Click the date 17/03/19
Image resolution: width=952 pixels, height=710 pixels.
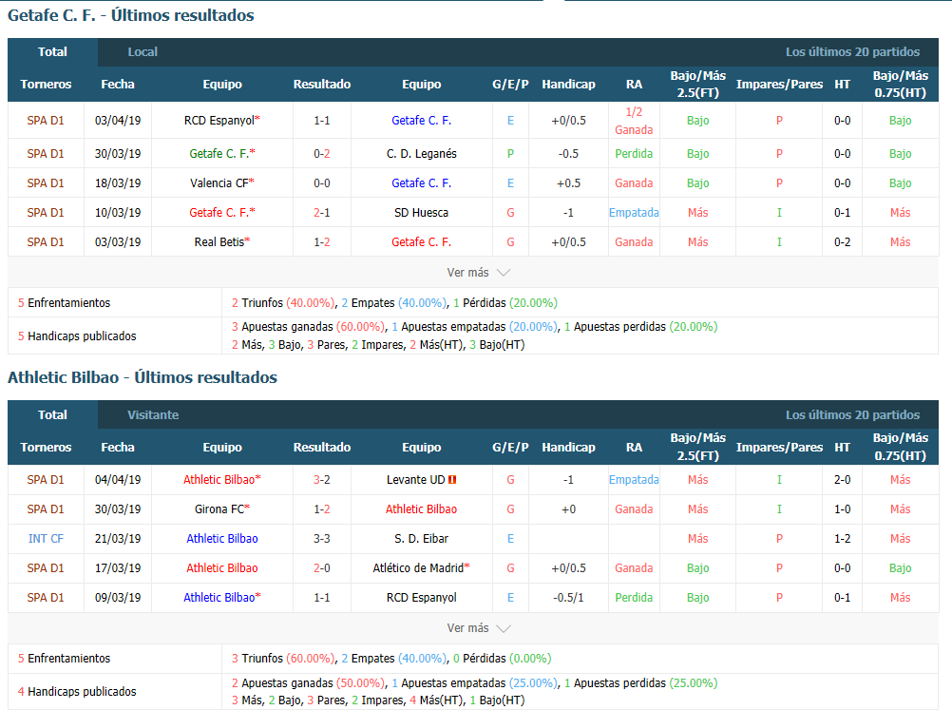coord(118,567)
